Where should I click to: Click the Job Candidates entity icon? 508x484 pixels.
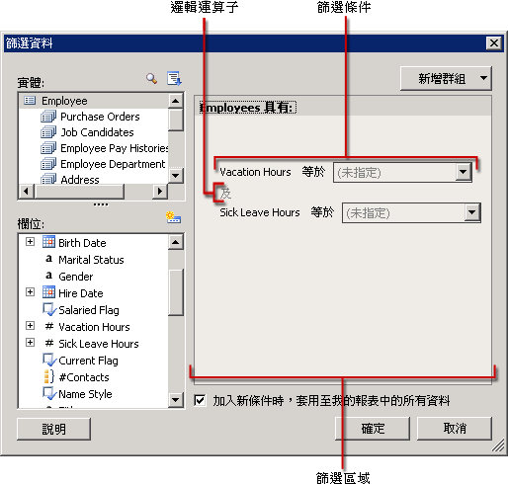[48, 132]
